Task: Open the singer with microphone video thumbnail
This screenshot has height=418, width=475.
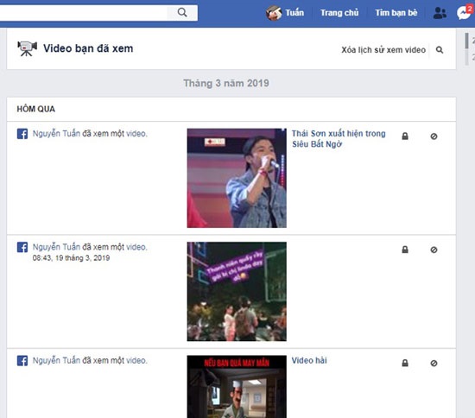Action: [237, 178]
